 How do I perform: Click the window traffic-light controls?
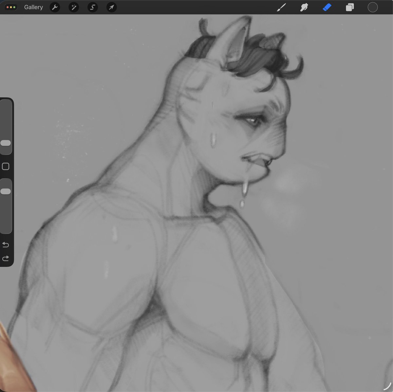pyautogui.click(x=11, y=7)
